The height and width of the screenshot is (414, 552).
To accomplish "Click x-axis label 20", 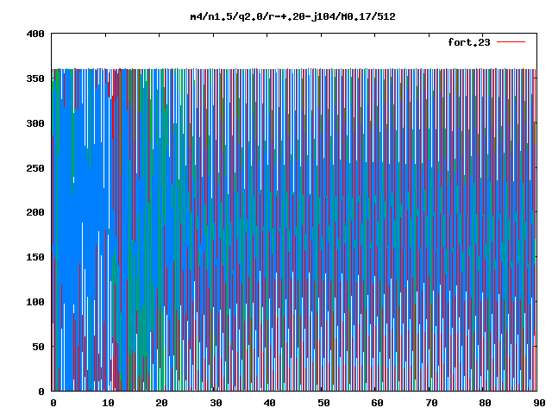I will [x=161, y=403].
